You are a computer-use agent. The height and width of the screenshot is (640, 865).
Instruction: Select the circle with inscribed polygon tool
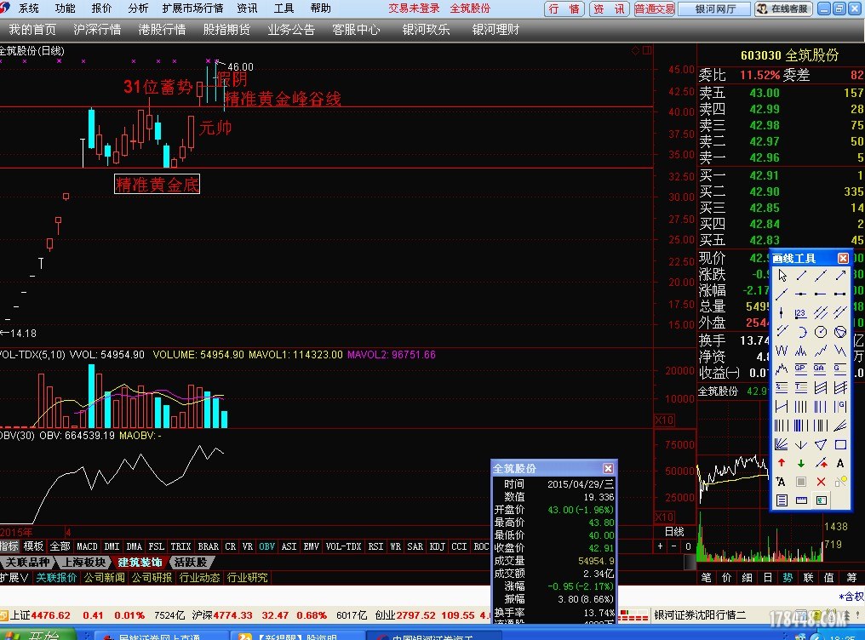coord(840,332)
